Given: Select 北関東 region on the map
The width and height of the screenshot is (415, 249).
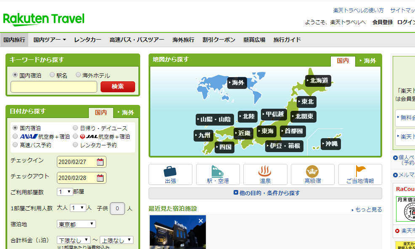Looking at the screenshot, I should 303,117.
